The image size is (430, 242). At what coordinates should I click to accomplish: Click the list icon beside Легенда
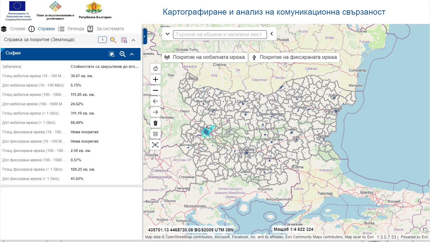click(61, 29)
